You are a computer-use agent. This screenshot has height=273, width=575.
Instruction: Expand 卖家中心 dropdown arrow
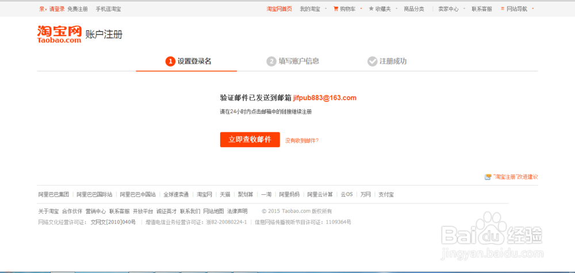464,9
